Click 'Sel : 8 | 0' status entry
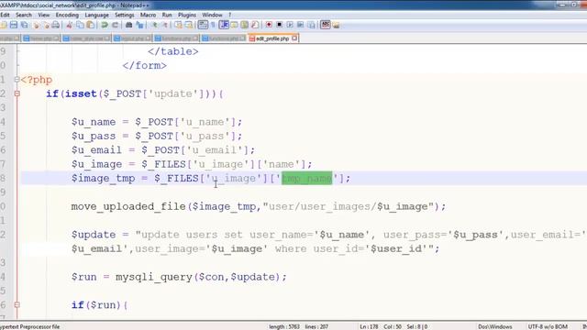Viewport: 587px width, 330px height. (417, 326)
